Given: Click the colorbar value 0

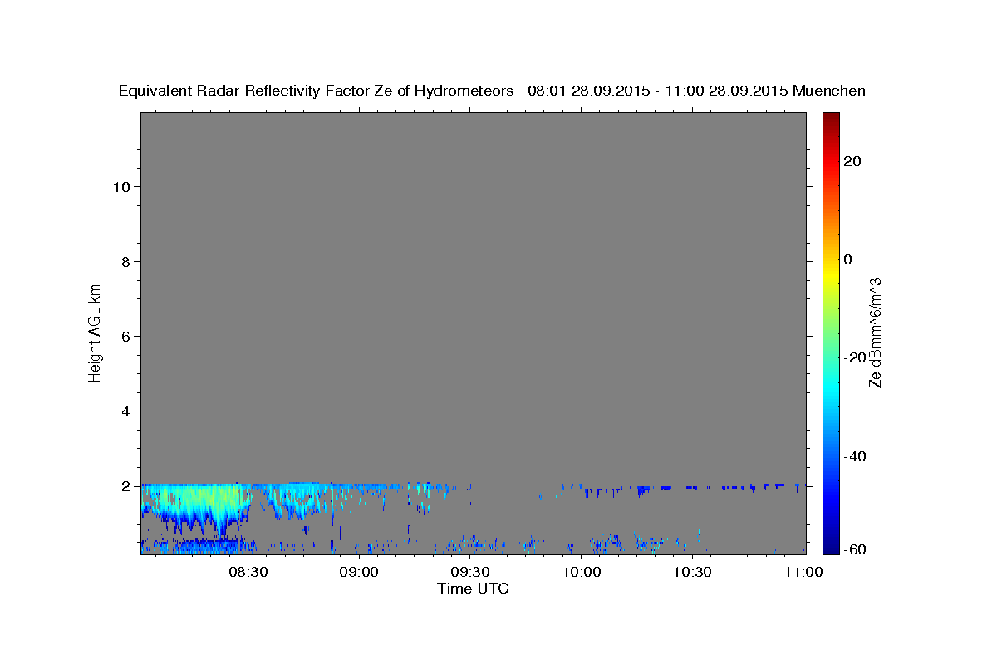Looking at the screenshot, I should pyautogui.click(x=848, y=259).
